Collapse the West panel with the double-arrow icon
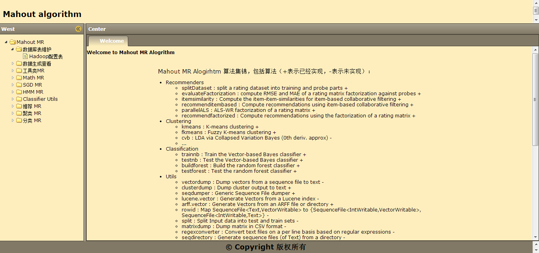 coord(78,29)
